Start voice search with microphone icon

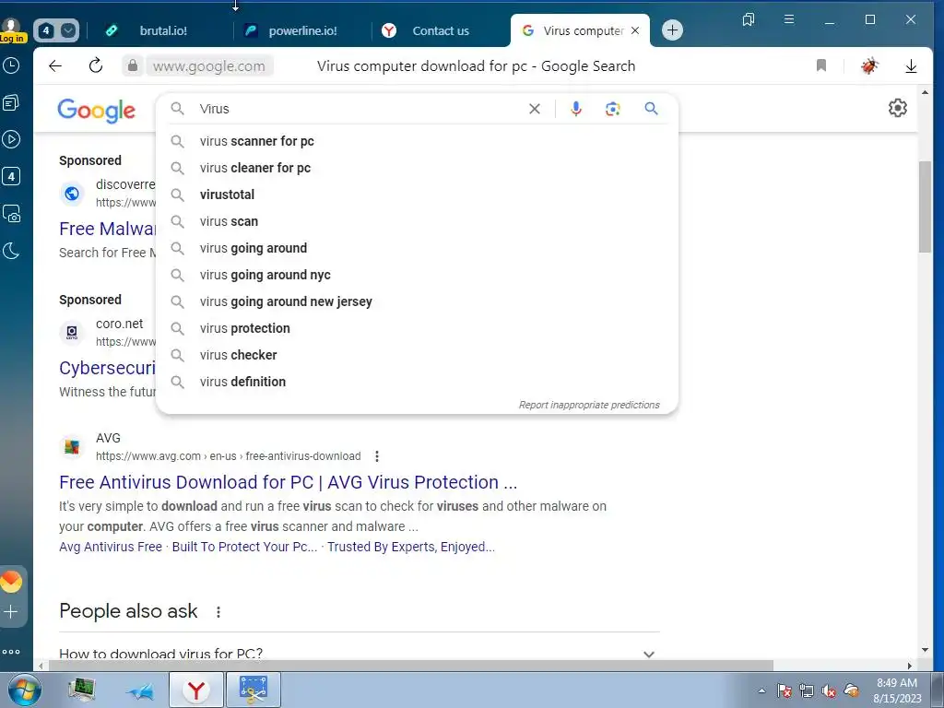[576, 109]
